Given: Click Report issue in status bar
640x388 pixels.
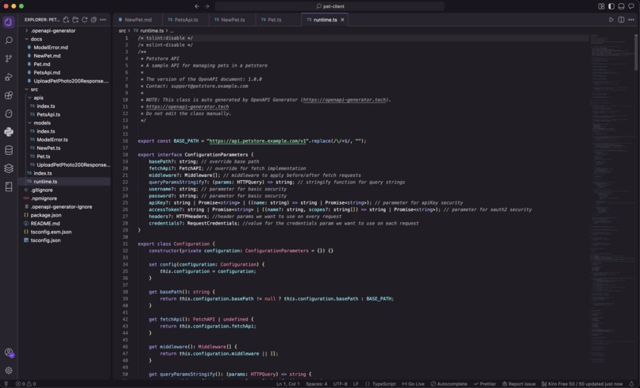Looking at the screenshot, I should [519, 384].
